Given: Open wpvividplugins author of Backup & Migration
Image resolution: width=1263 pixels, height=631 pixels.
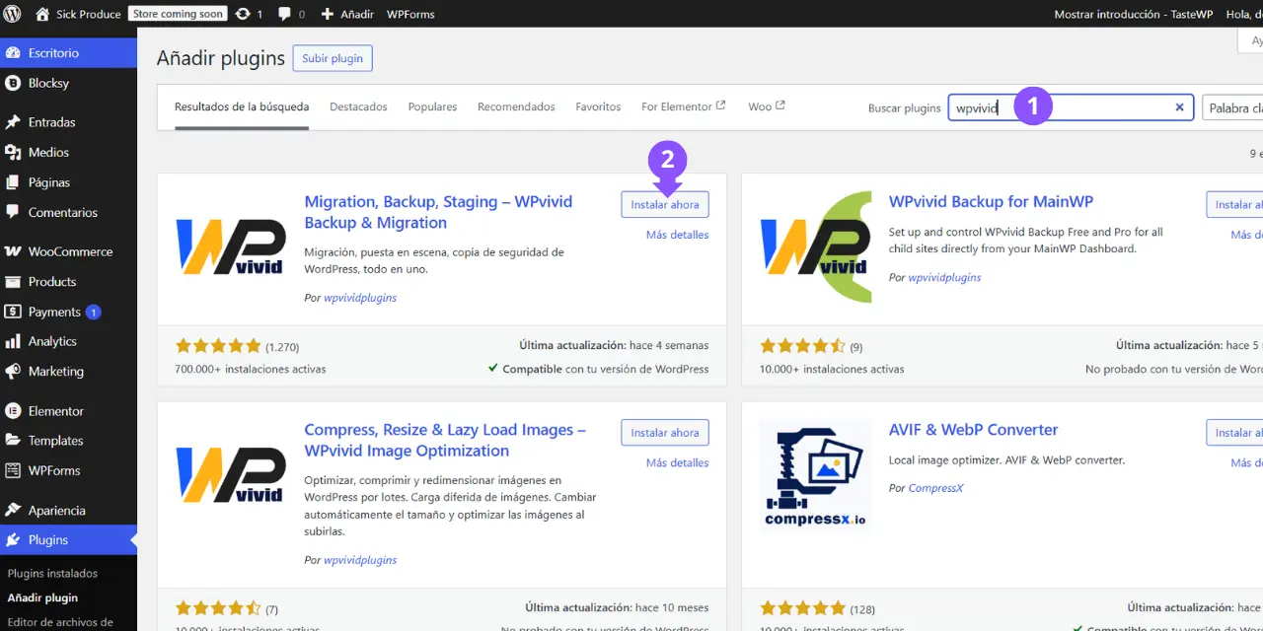Looking at the screenshot, I should pos(360,298).
